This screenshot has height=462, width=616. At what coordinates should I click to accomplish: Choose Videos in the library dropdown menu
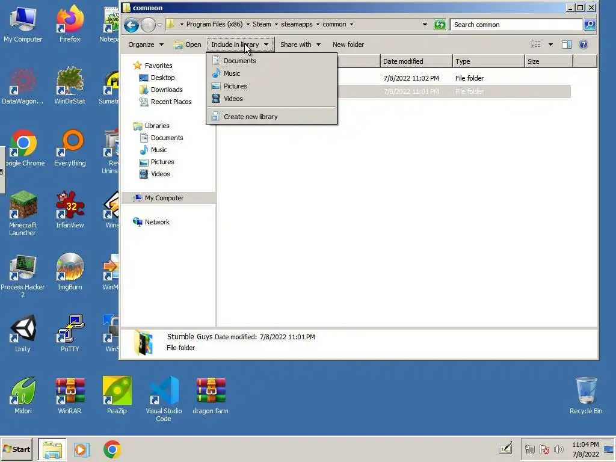click(272, 98)
